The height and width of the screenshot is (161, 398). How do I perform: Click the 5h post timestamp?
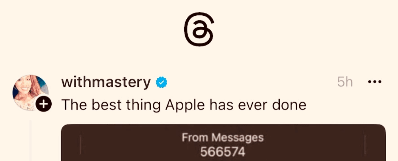click(x=345, y=82)
